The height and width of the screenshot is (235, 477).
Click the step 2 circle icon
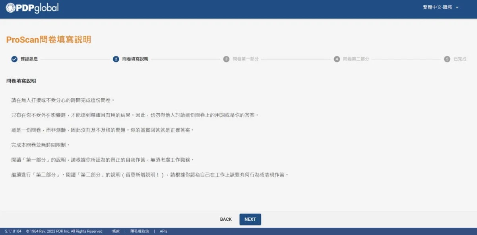116,59
